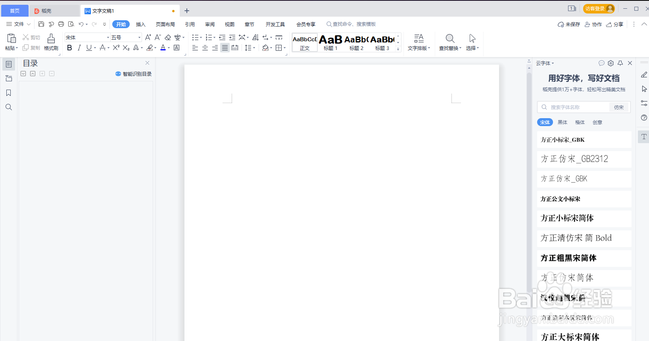Image resolution: width=649 pixels, height=341 pixels.
Task: Click font name search field
Action: pos(573,107)
